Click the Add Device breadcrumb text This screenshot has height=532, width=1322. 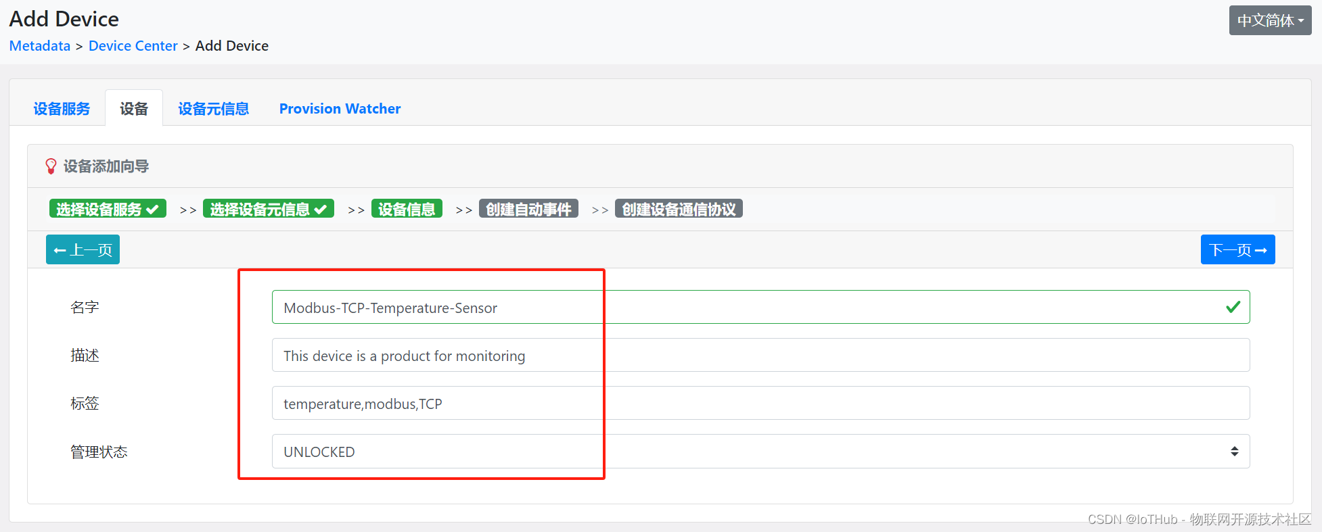(x=232, y=46)
